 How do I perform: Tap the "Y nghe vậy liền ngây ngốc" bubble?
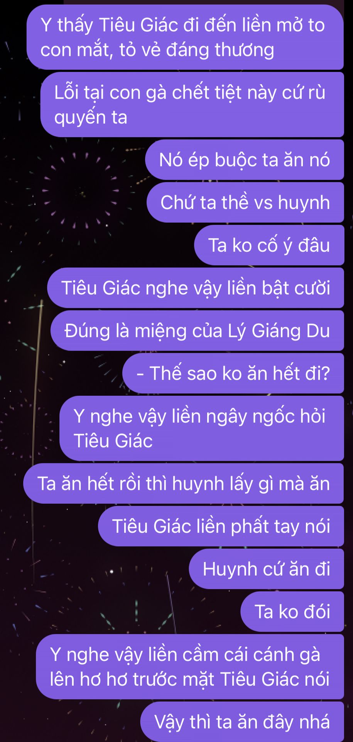tap(202, 428)
